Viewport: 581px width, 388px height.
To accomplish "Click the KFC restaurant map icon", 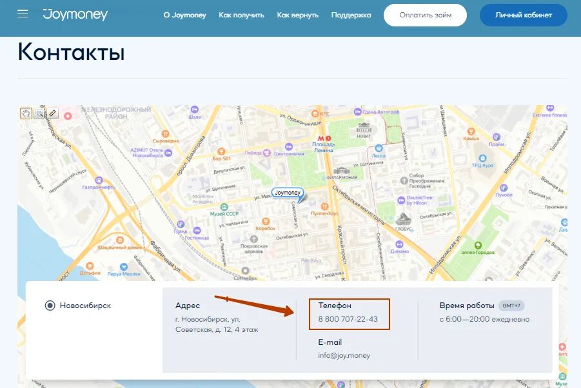I will [315, 113].
